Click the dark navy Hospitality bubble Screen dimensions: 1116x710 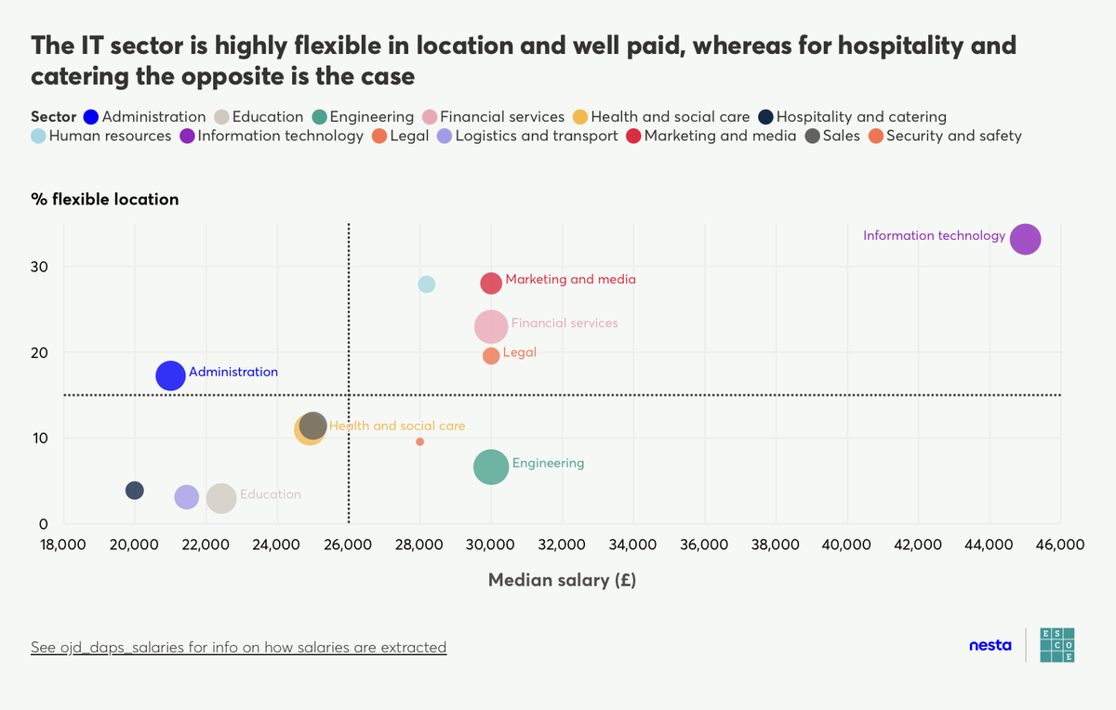tap(135, 490)
